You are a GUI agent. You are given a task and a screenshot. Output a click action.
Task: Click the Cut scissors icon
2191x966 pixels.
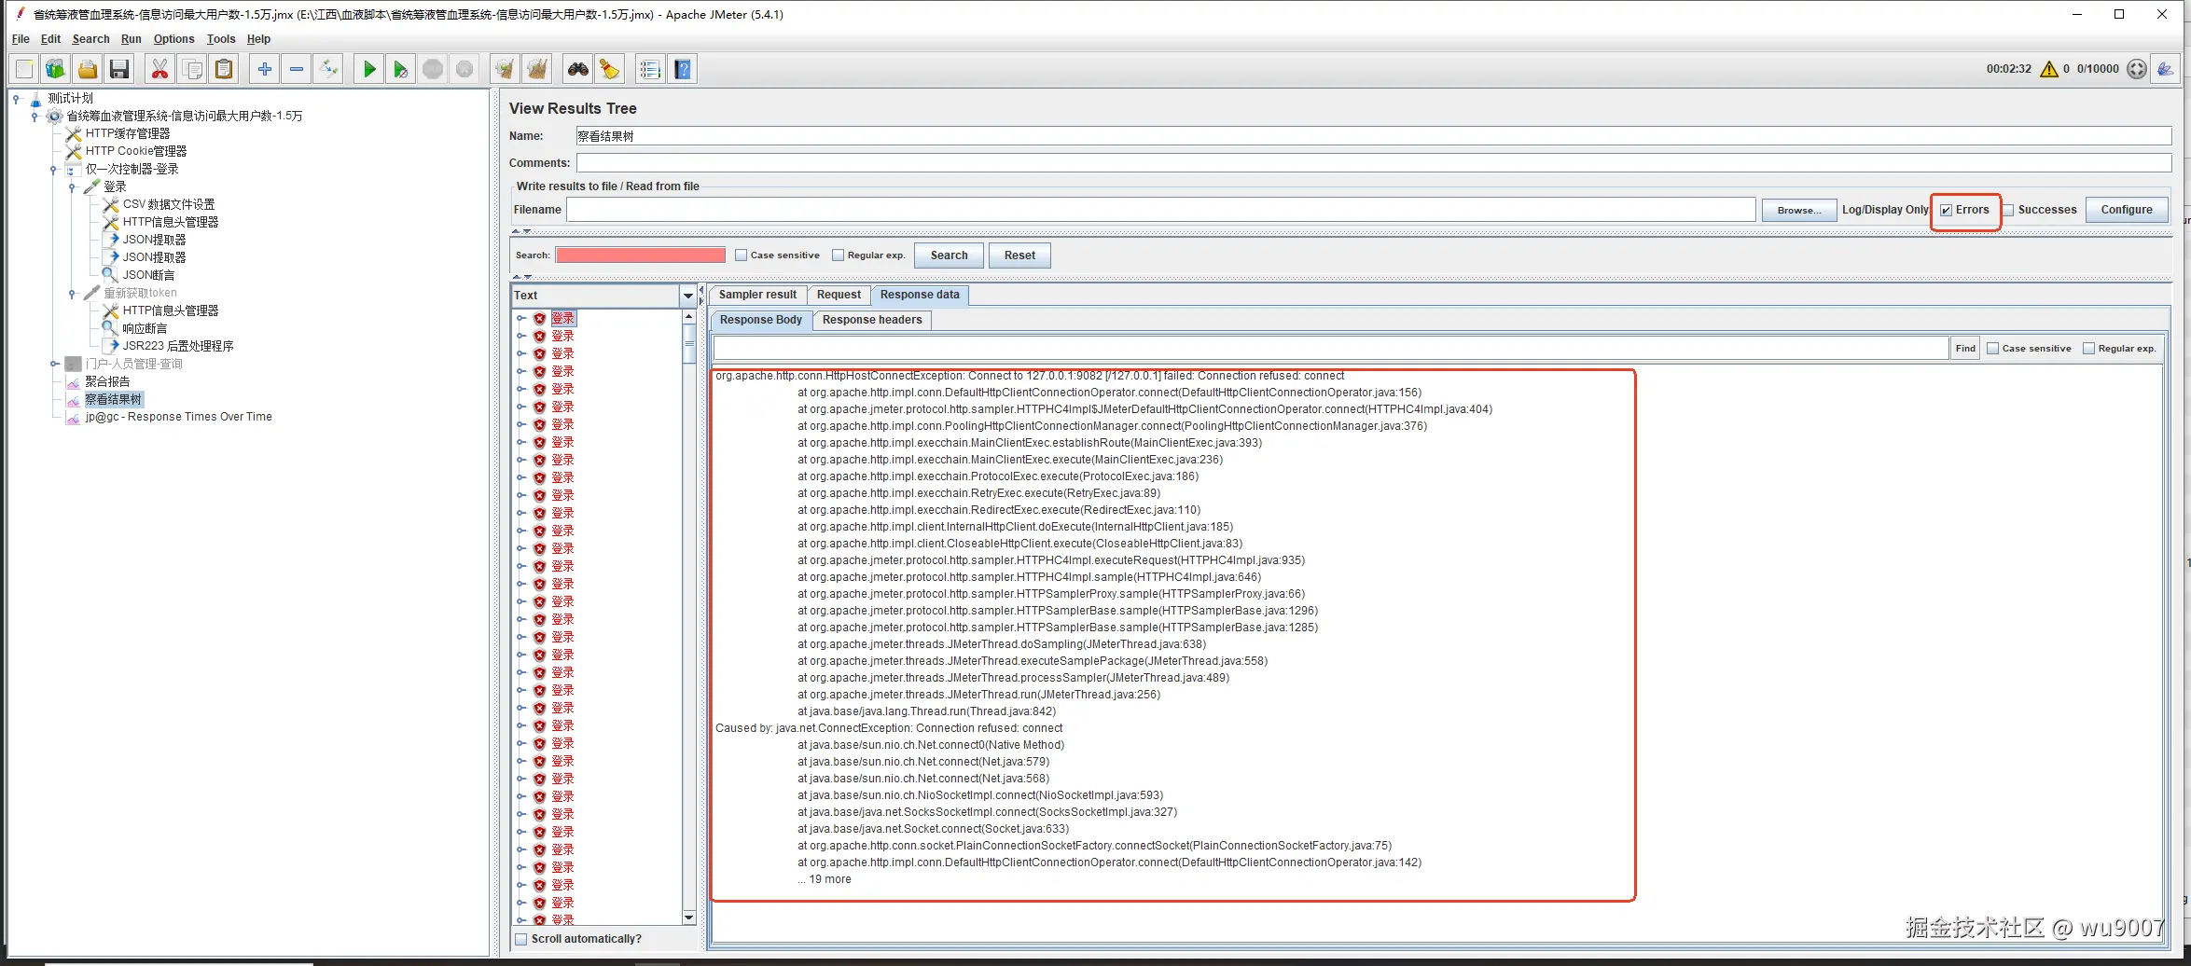tap(160, 69)
